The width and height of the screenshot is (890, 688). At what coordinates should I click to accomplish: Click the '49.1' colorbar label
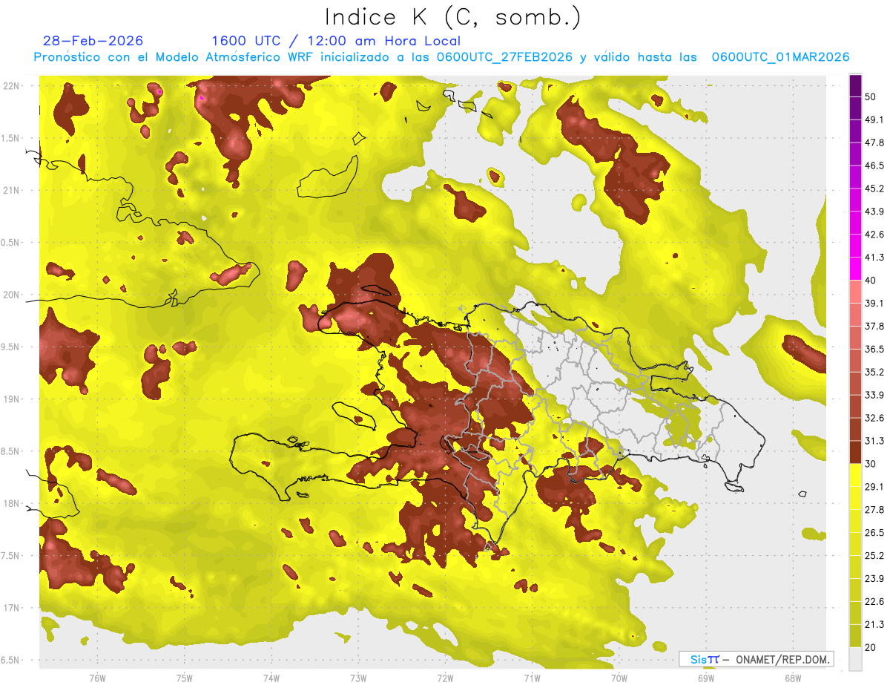pyautogui.click(x=874, y=119)
